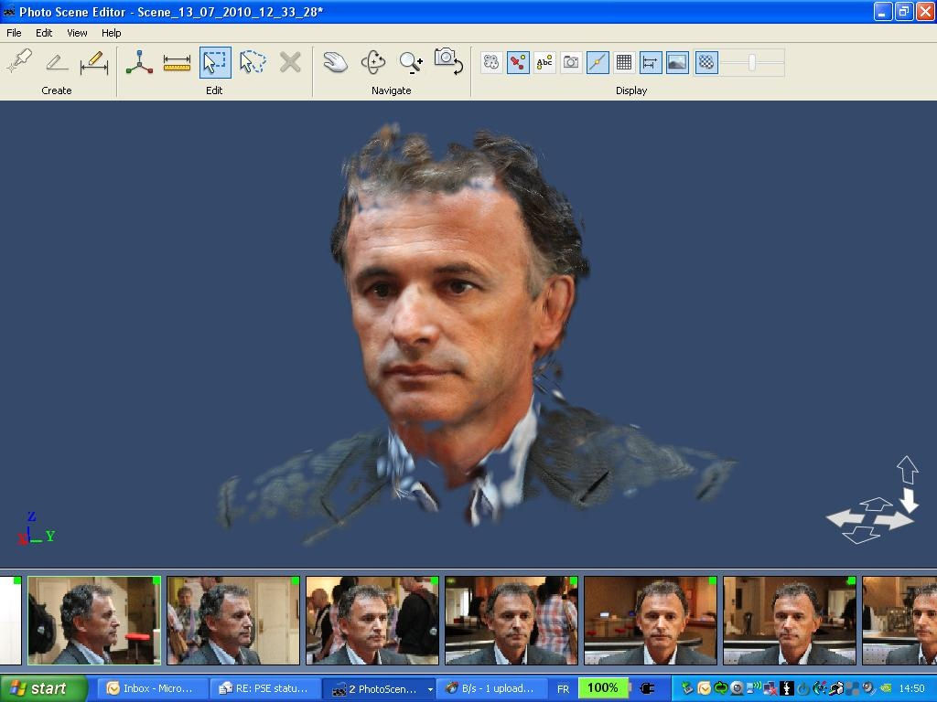Toggle the background image display button
Image resolution: width=937 pixels, height=702 pixels.
(677, 62)
